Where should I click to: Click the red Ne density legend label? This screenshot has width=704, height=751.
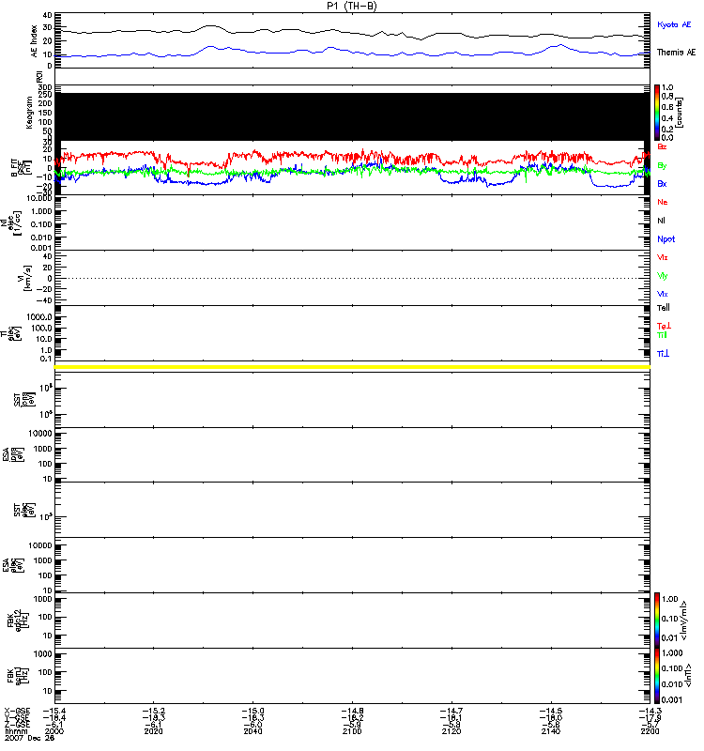(x=663, y=202)
